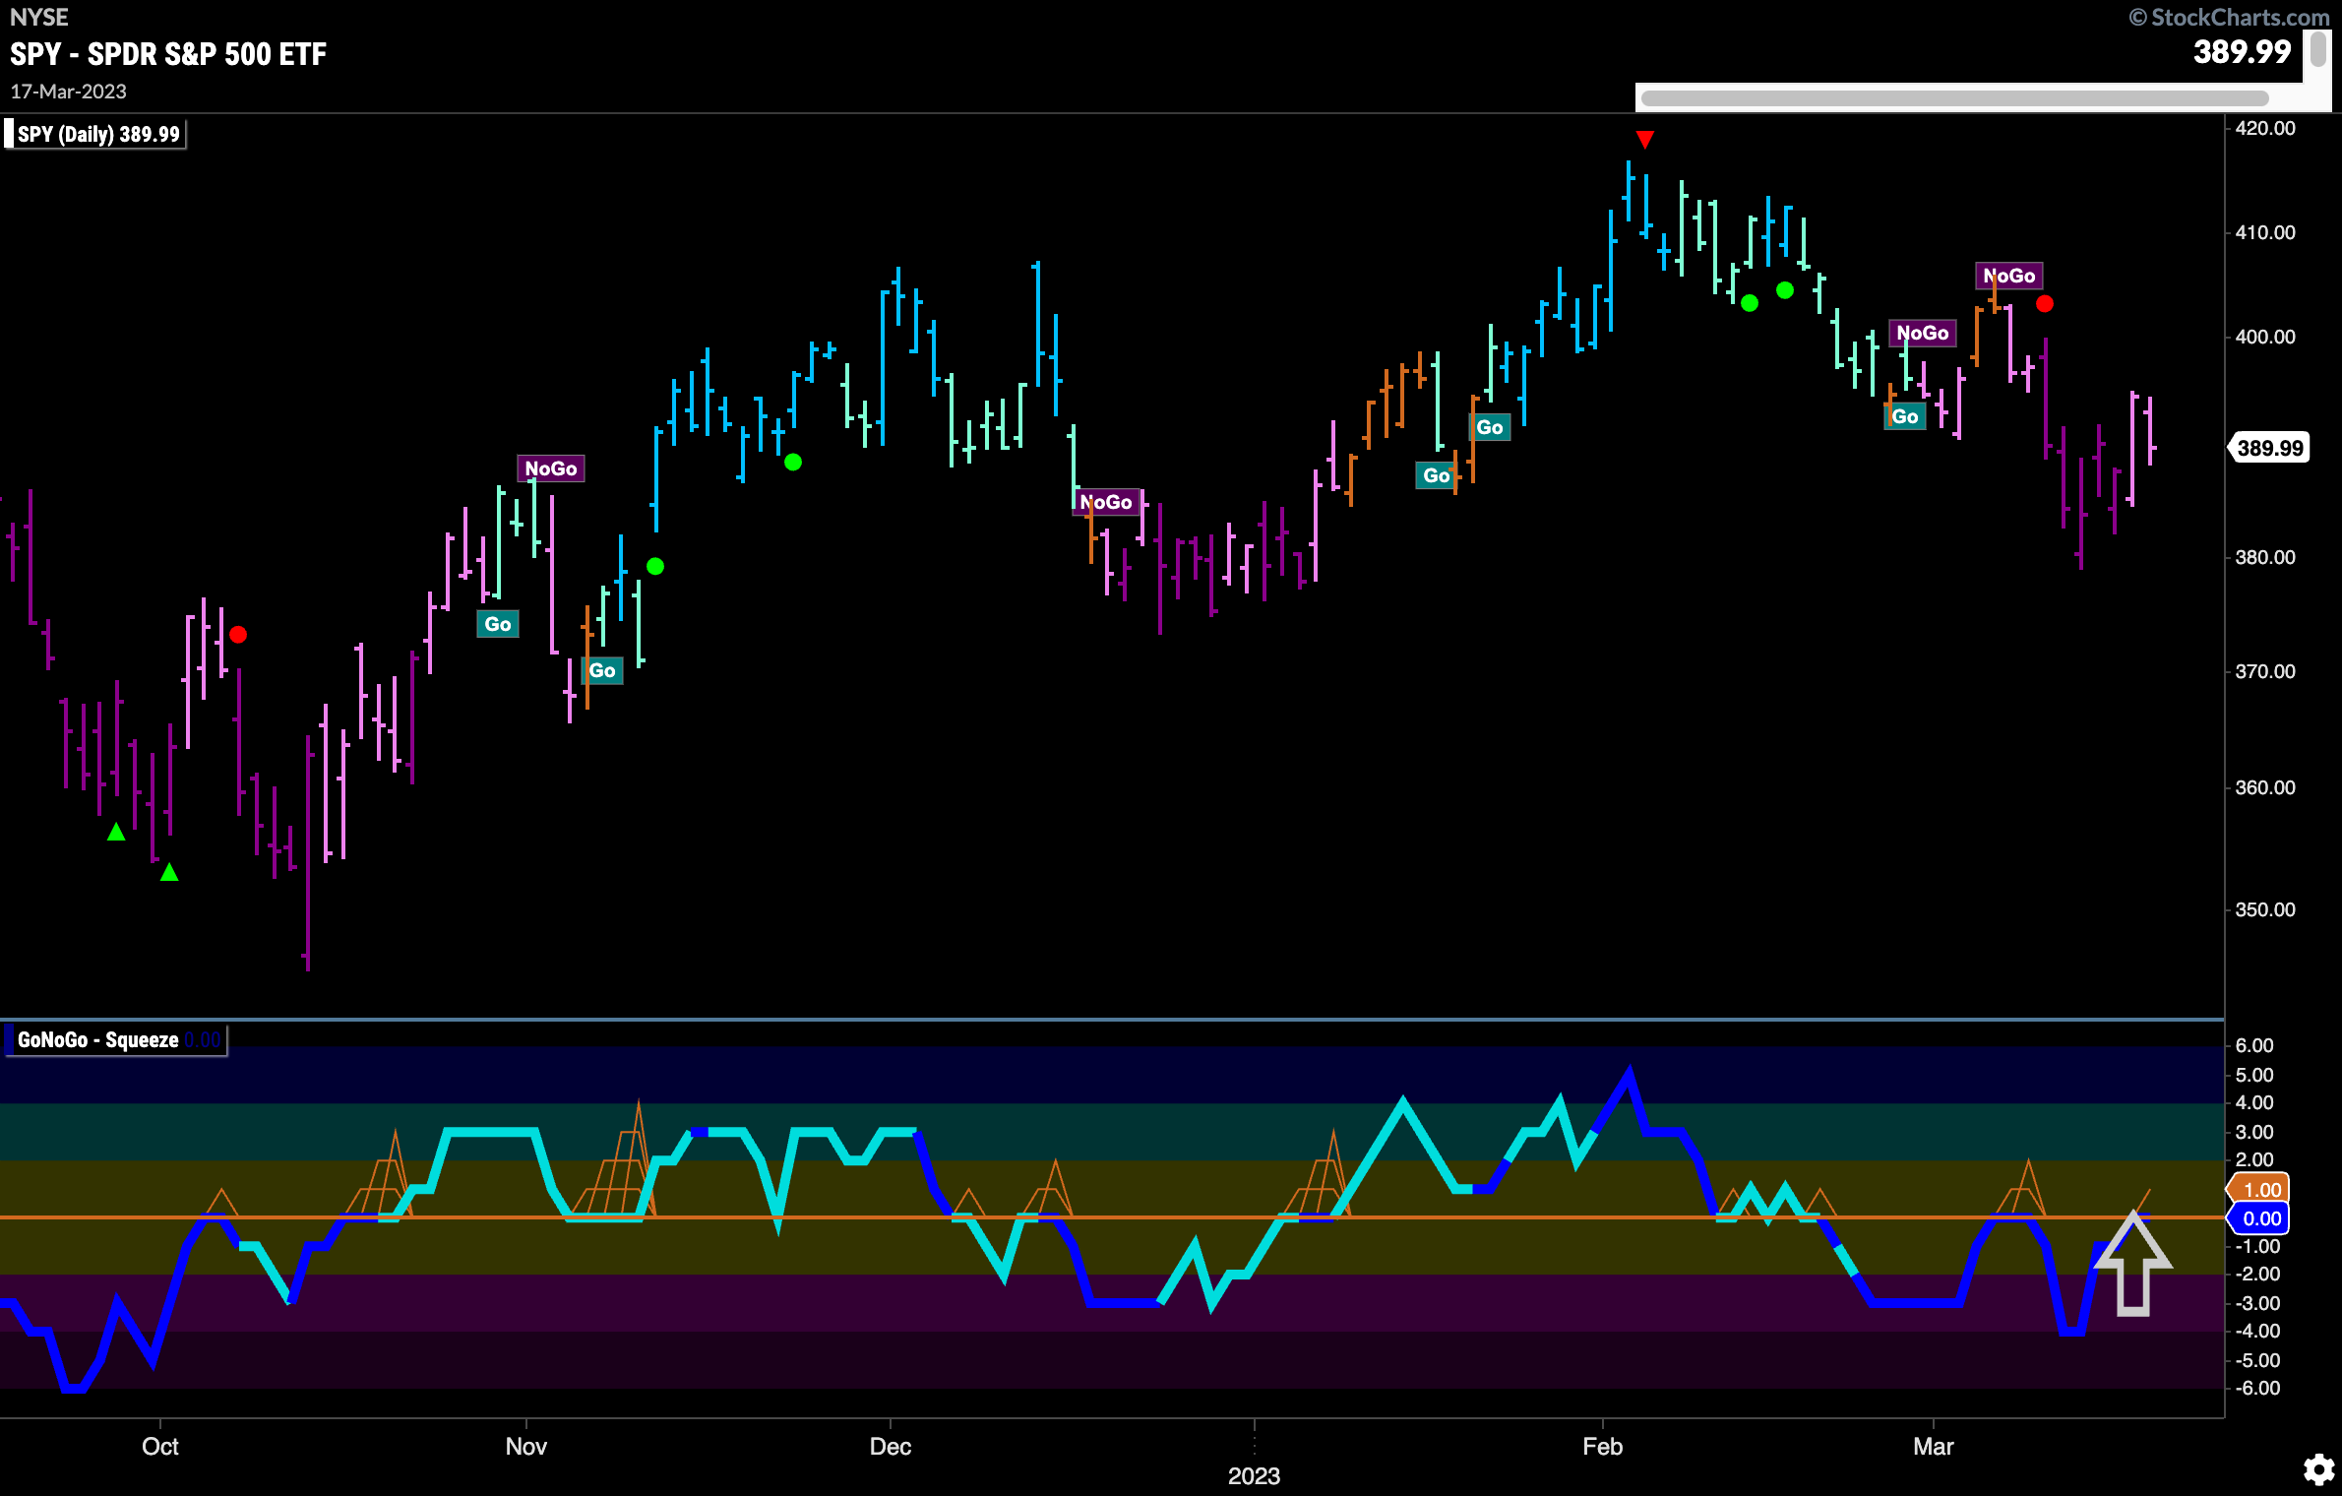Click the Go label in early November
This screenshot has height=1496, width=2342.
click(602, 671)
